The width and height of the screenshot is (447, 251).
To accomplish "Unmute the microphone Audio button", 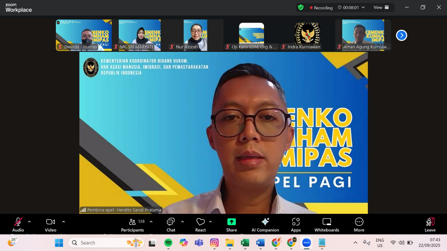I will tap(18, 225).
